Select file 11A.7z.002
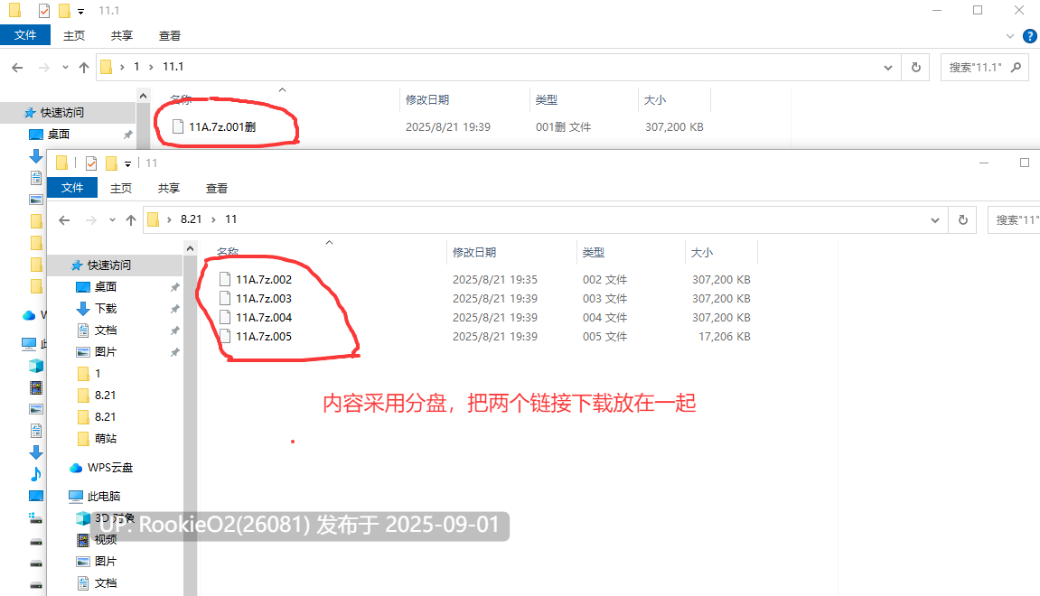1040x596 pixels. (x=263, y=279)
